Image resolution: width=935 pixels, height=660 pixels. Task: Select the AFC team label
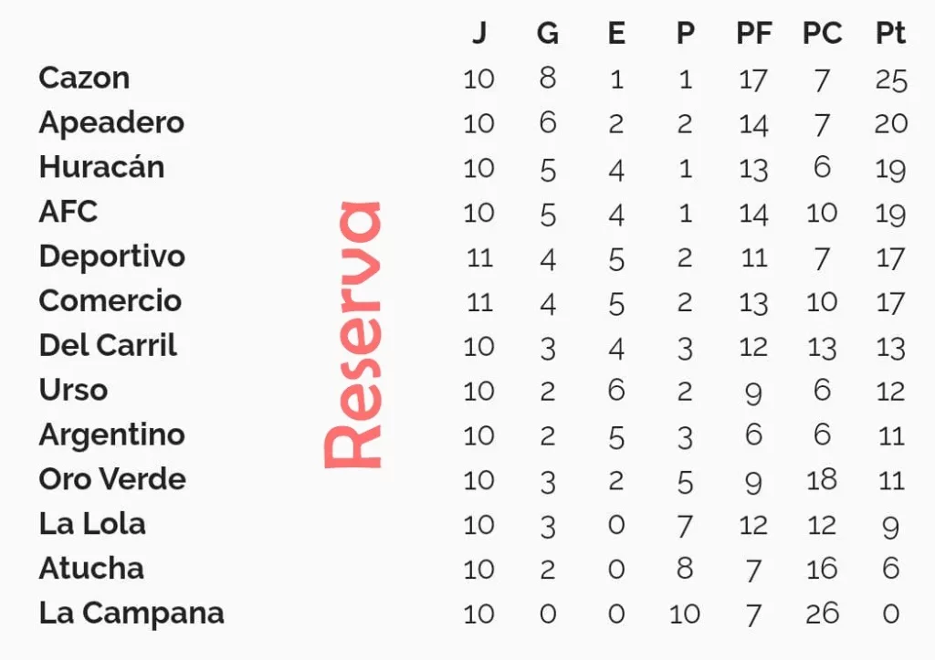68,212
